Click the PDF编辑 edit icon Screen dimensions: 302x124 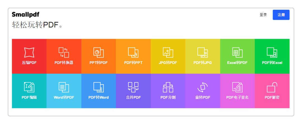point(29,87)
